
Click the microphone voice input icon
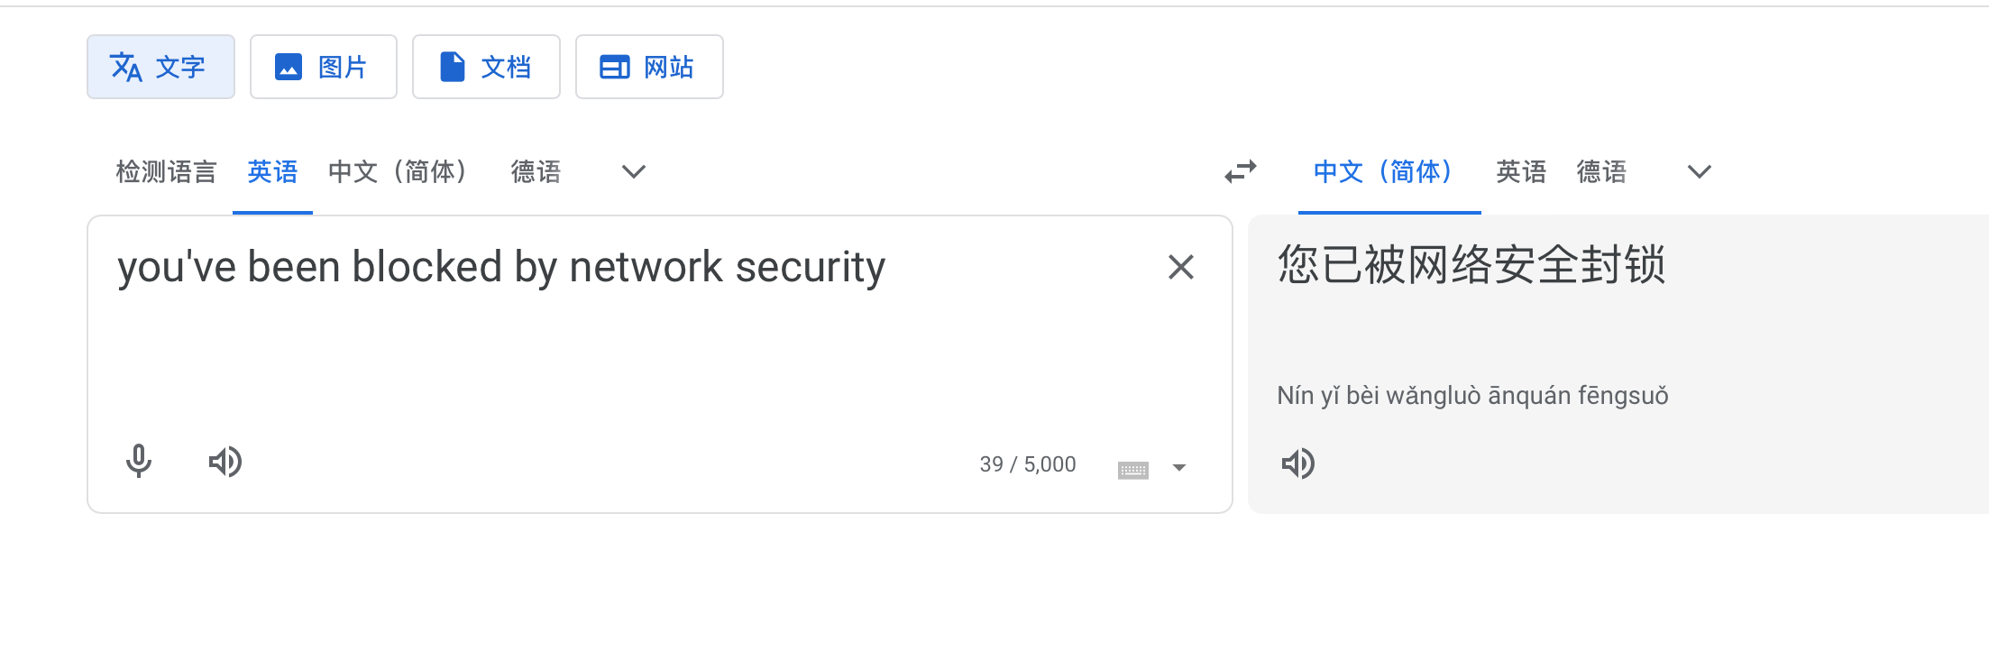tap(139, 461)
